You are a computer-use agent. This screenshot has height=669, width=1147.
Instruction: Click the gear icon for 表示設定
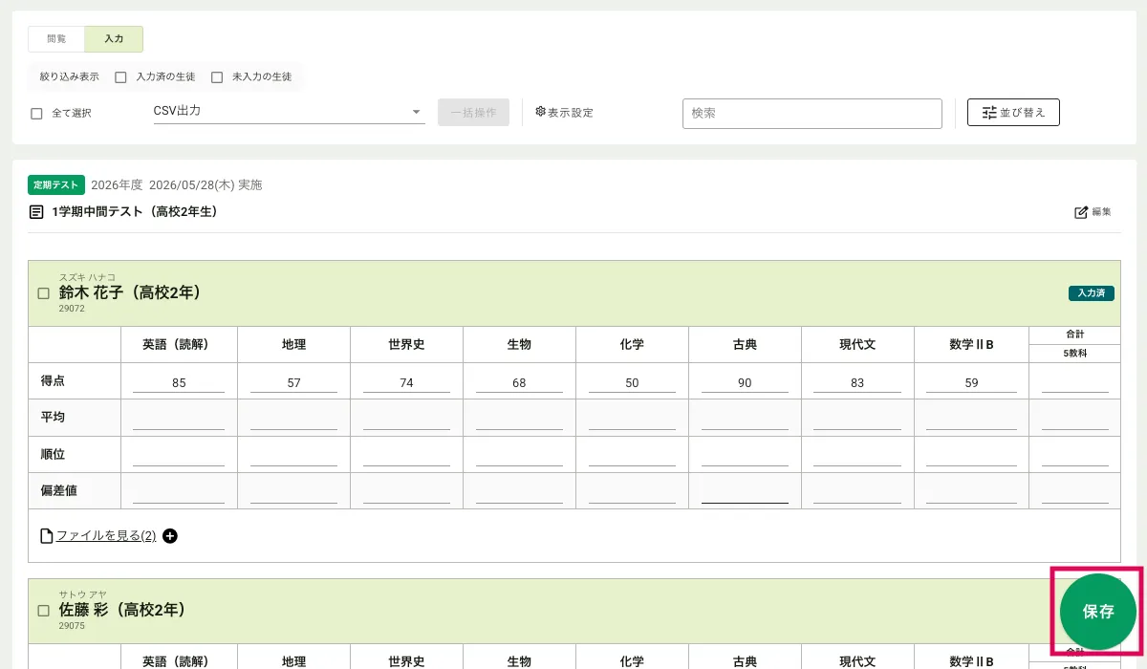(x=540, y=112)
